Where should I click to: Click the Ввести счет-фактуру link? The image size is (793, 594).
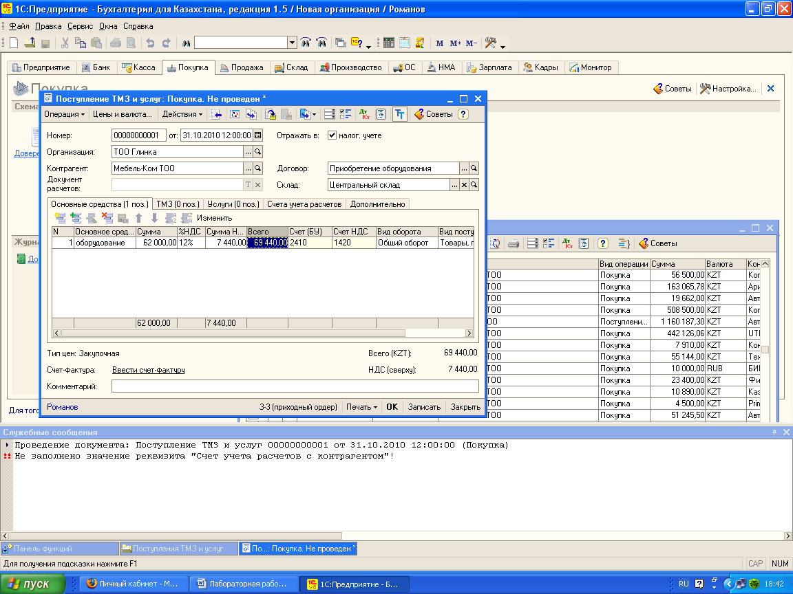coord(148,371)
